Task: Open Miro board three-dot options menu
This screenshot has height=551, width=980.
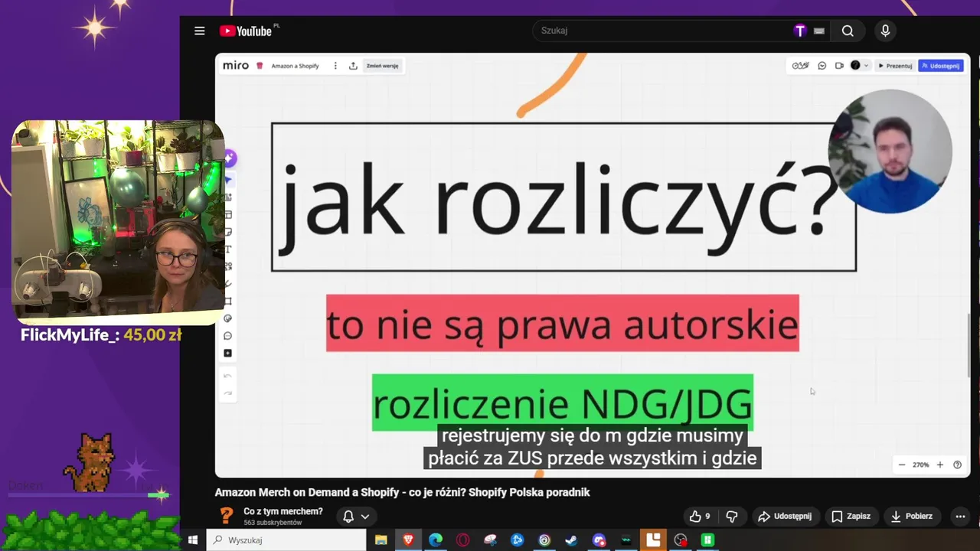Action: point(335,66)
